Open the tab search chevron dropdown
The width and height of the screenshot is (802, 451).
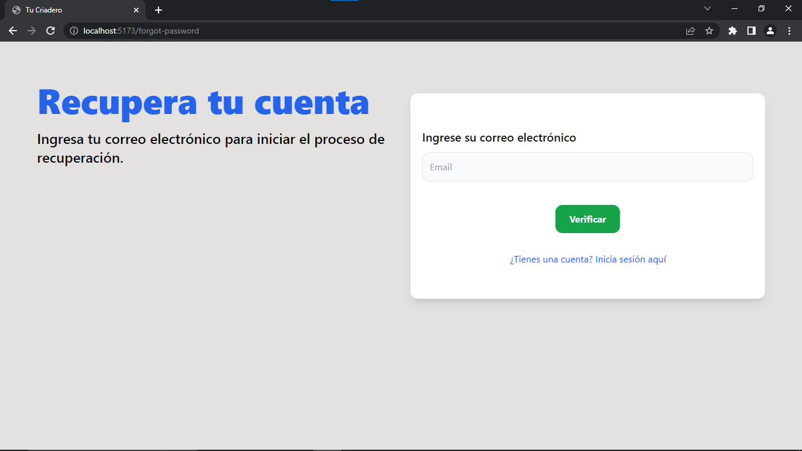pyautogui.click(x=707, y=9)
